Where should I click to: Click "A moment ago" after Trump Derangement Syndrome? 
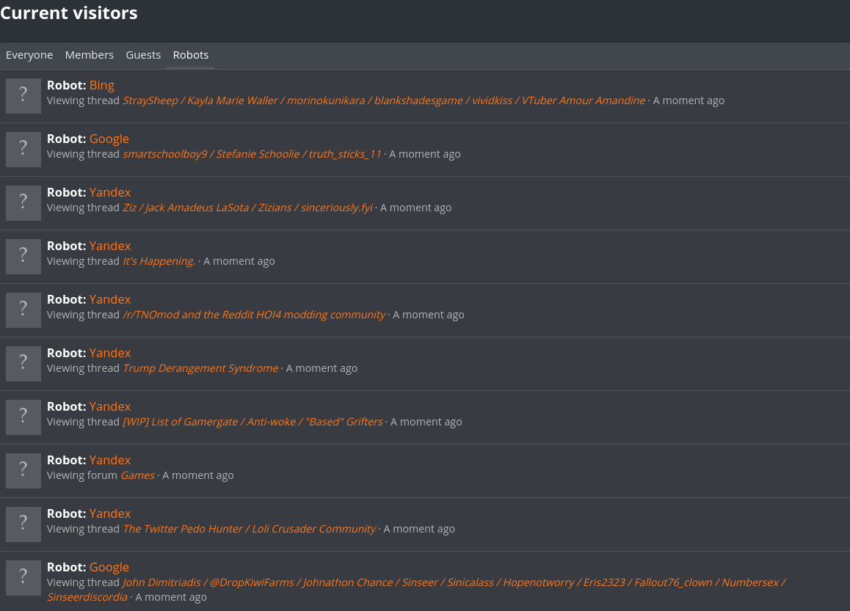(x=322, y=369)
